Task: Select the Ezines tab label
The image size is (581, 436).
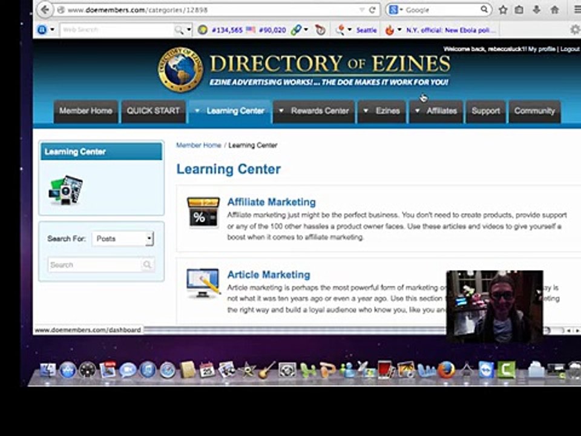Action: point(387,111)
